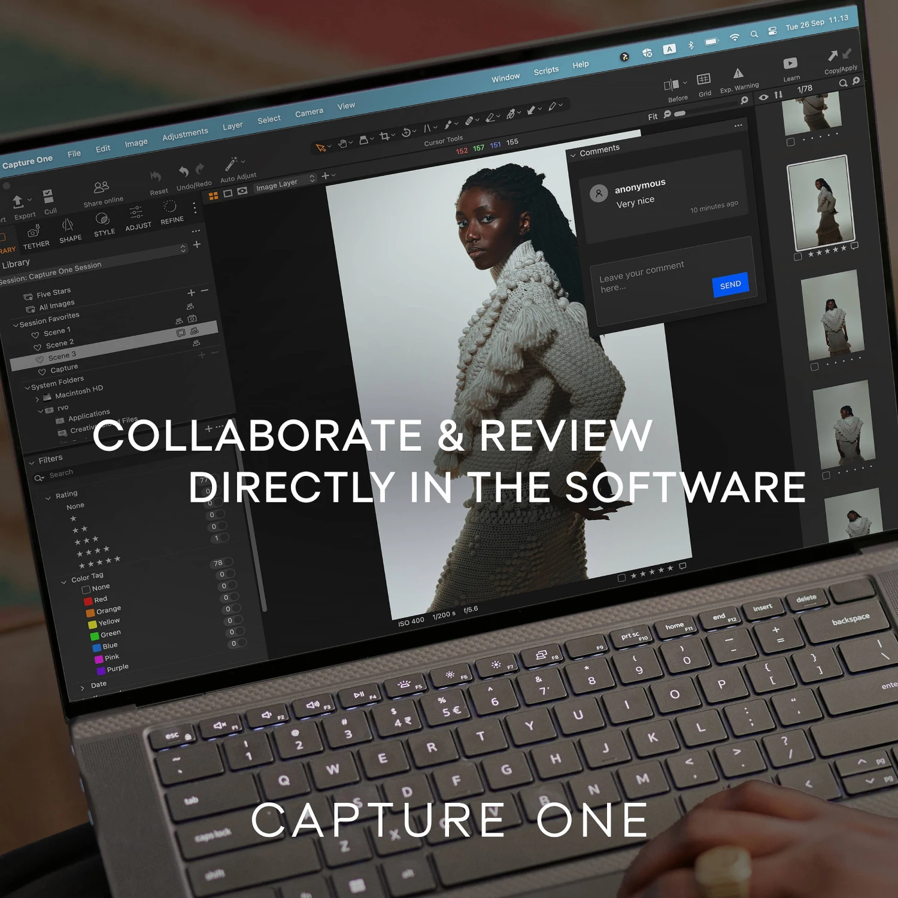Click the Purple color tag swatch
Viewport: 898px width, 898px height.
101,671
